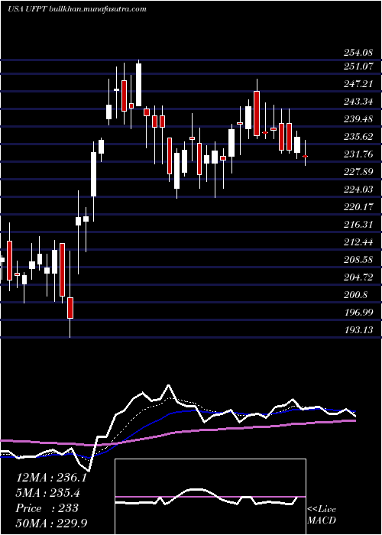
Task: Select the 235.62 price label
Action: click(x=357, y=137)
